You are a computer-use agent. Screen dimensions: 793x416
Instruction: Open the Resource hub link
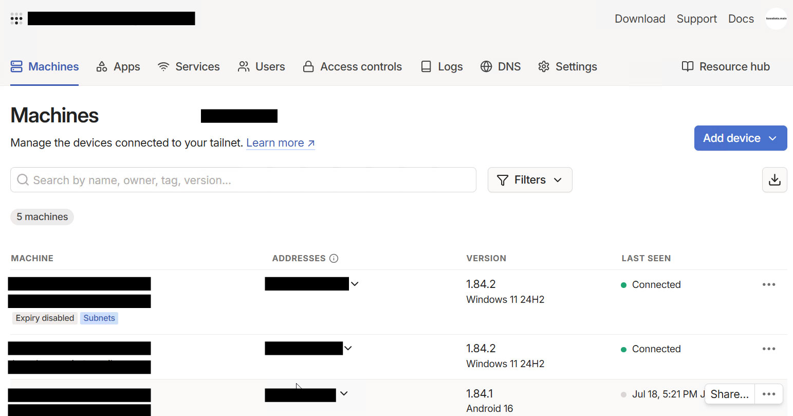tap(726, 67)
